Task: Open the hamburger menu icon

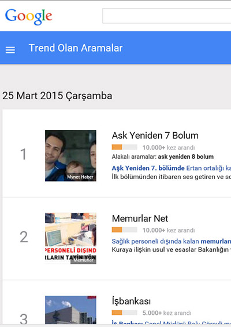Action: click(10, 50)
